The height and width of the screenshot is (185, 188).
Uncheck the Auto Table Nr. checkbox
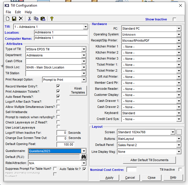84,169
